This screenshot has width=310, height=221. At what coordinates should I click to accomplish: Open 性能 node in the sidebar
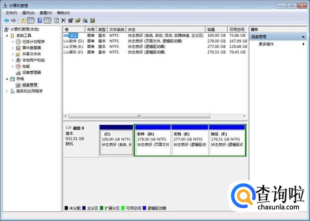(26, 66)
